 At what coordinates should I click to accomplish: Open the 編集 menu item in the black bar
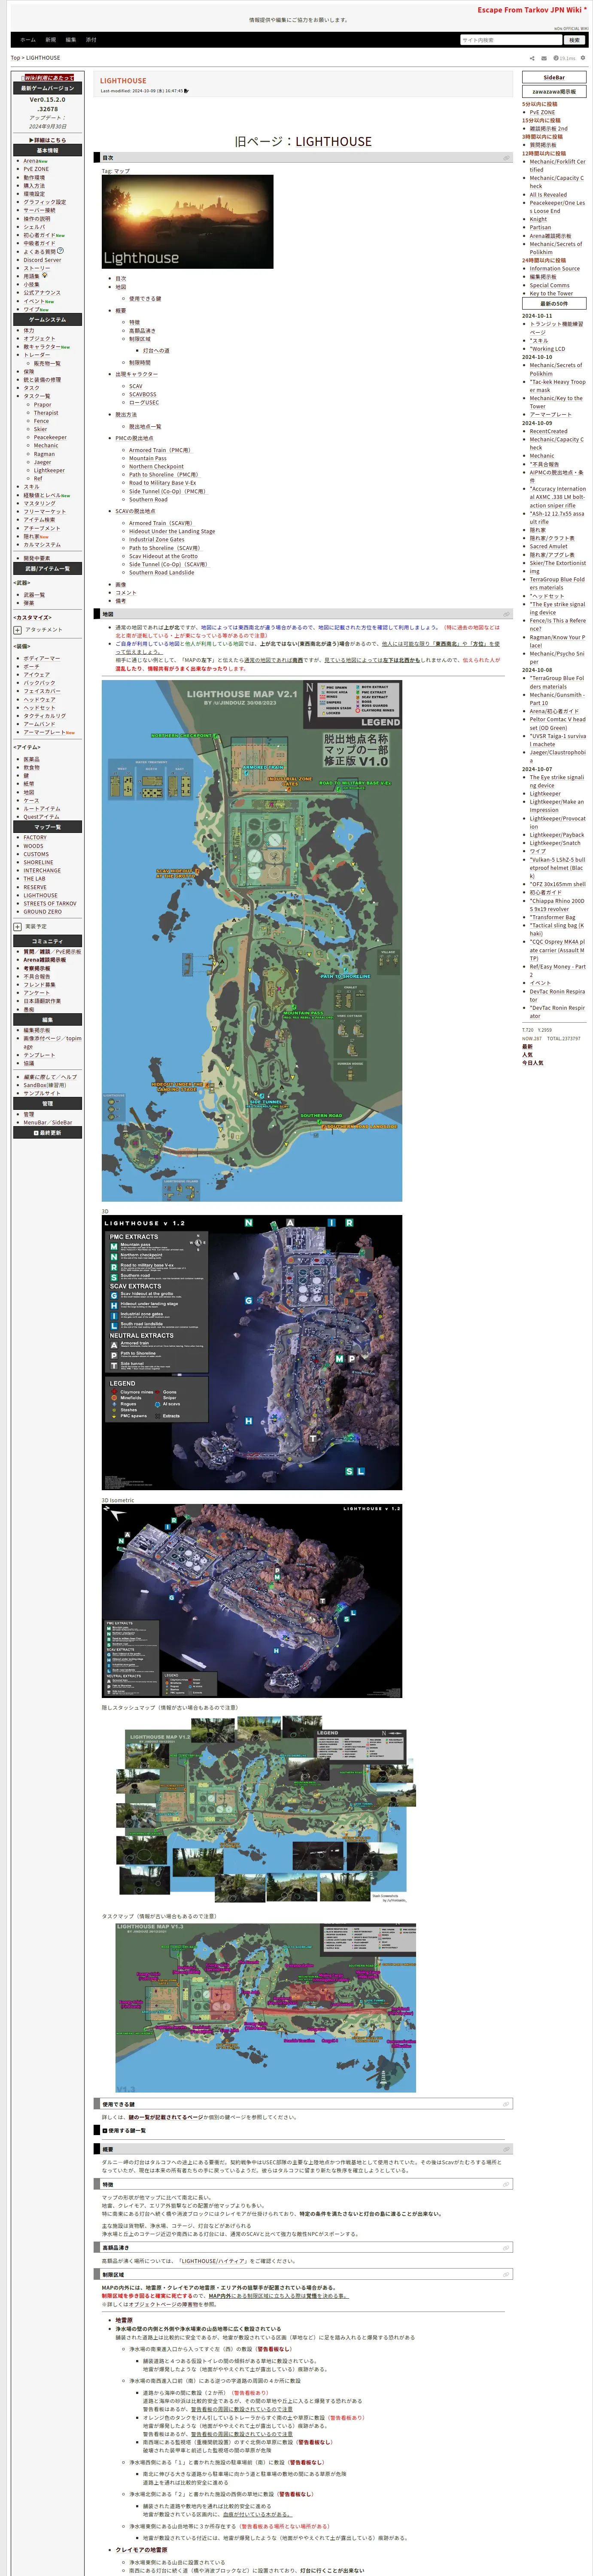[71, 39]
